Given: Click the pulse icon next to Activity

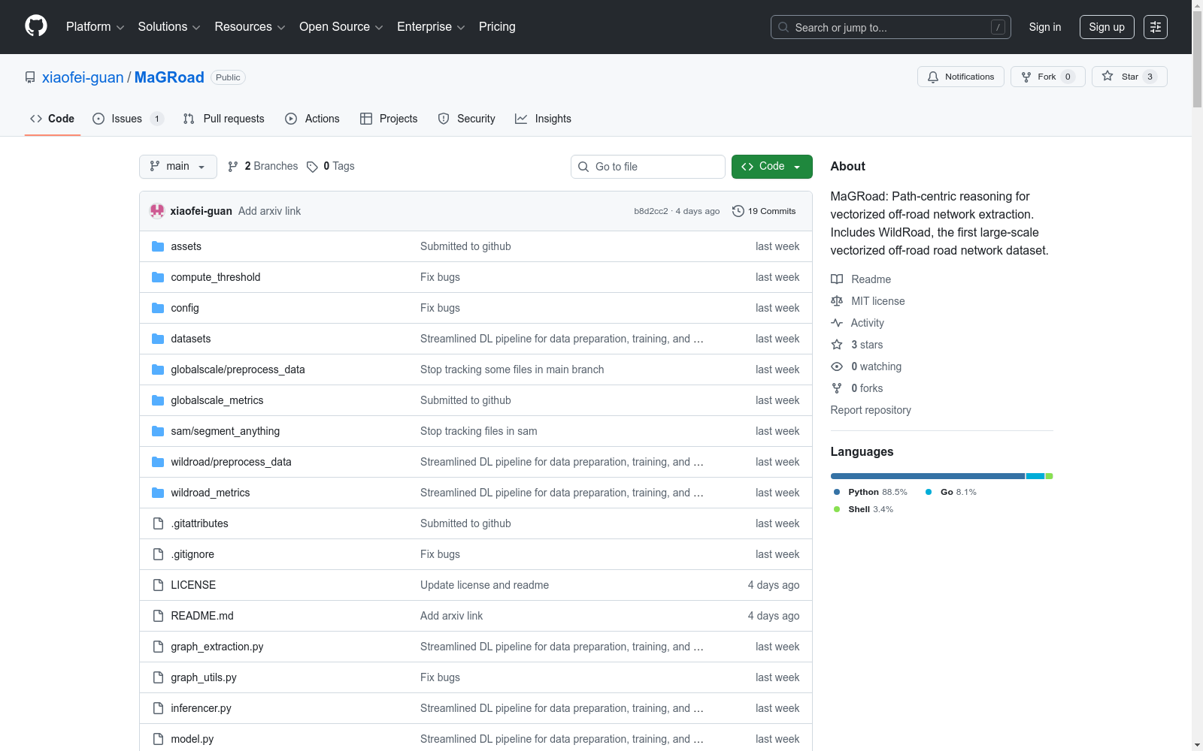Looking at the screenshot, I should (837, 323).
